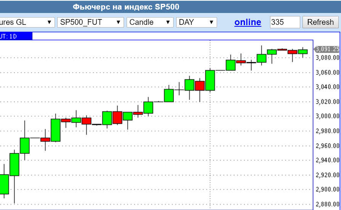Click the 3,091.25 current price marker
Image resolution: width=341 pixels, height=210 pixels.
[327, 49]
